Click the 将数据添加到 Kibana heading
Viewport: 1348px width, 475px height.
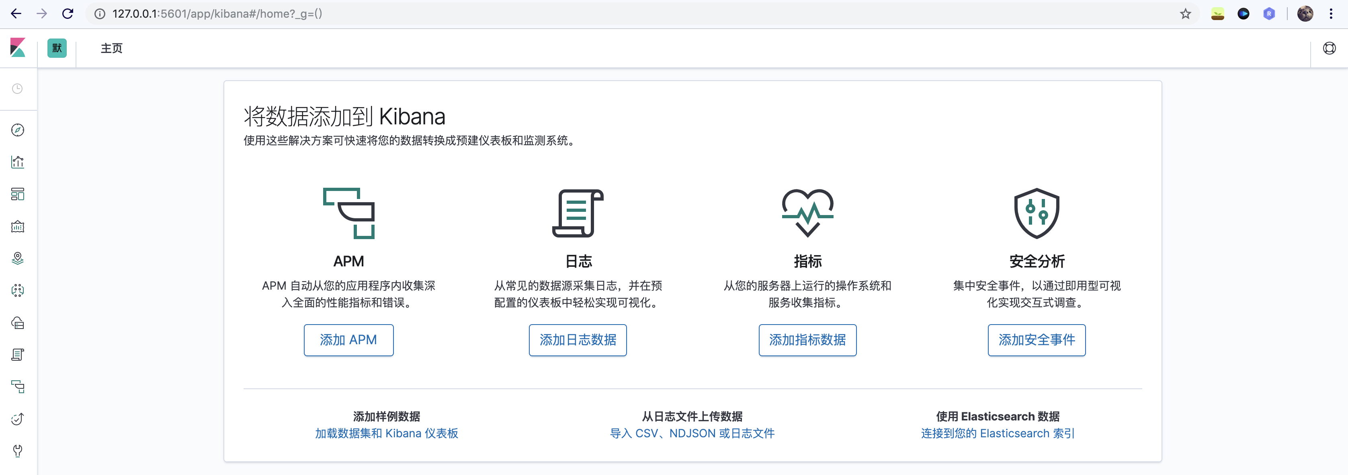pyautogui.click(x=344, y=116)
